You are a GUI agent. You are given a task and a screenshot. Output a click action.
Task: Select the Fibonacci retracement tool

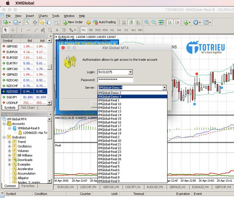pos(50,30)
